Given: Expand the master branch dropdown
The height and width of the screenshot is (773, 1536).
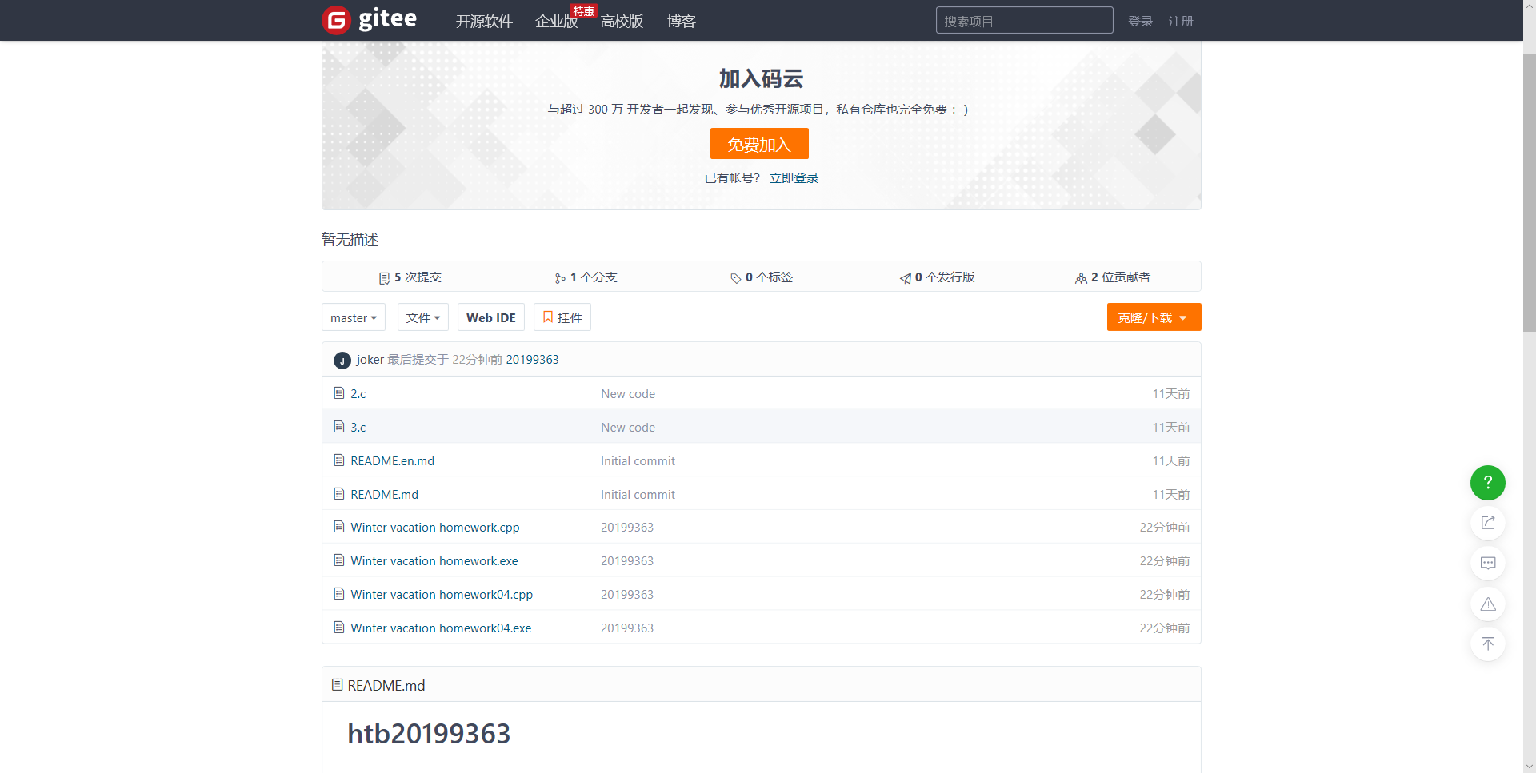Looking at the screenshot, I should point(354,317).
